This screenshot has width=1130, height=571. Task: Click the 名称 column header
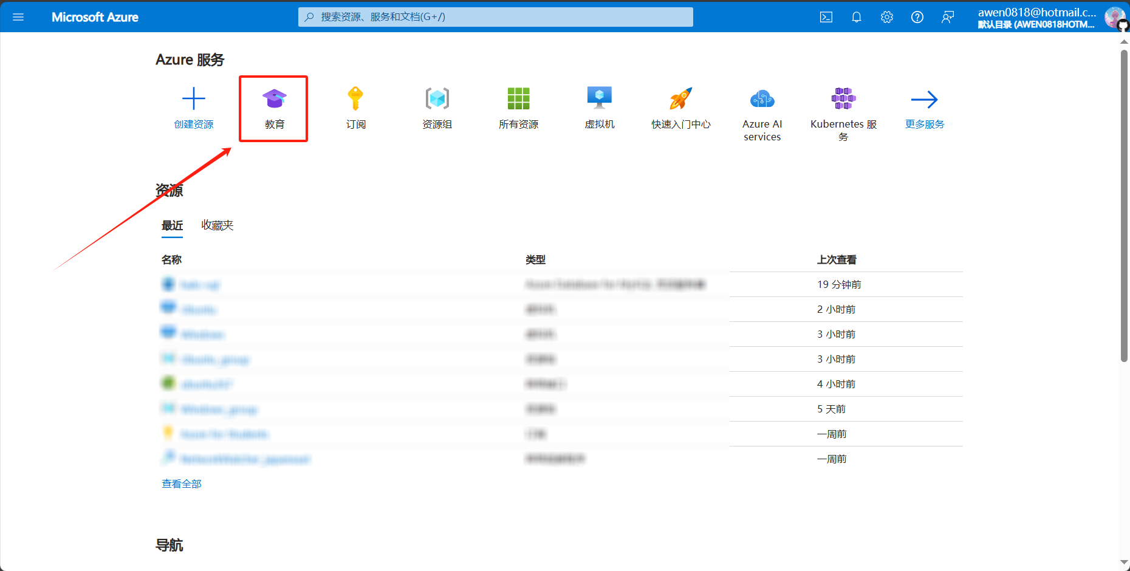tap(171, 260)
